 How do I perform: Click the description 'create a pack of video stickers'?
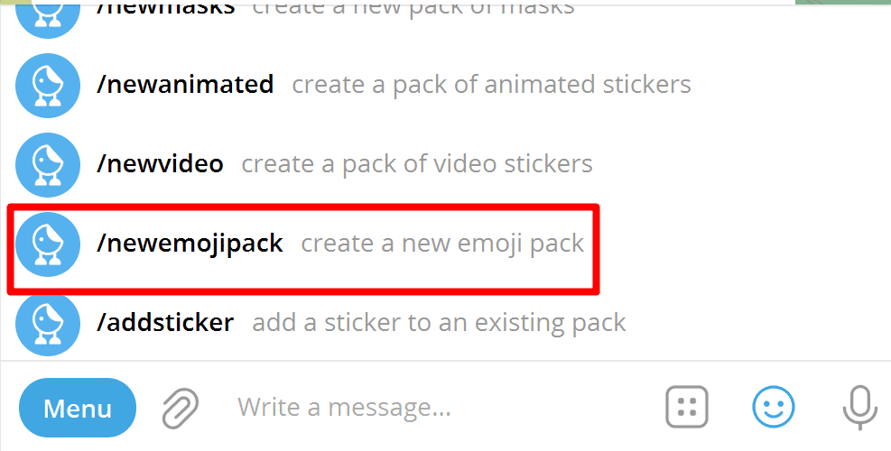(417, 164)
